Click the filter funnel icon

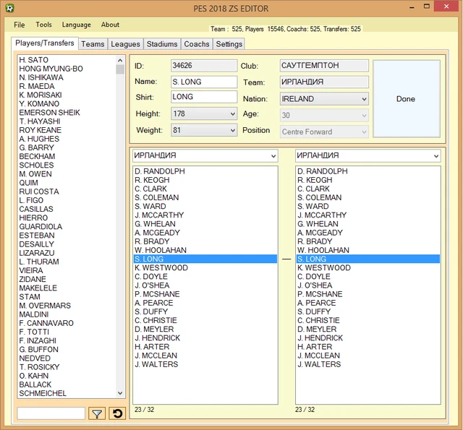coord(97,413)
